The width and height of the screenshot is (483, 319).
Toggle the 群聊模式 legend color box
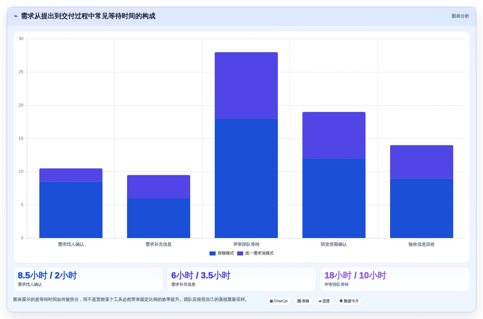coord(212,253)
